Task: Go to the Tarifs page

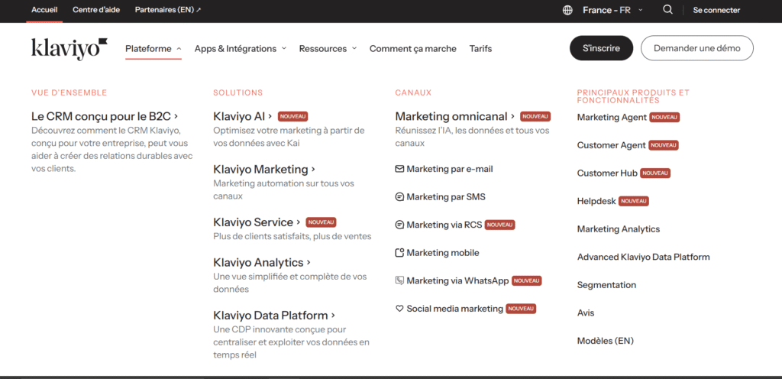Action: (480, 49)
